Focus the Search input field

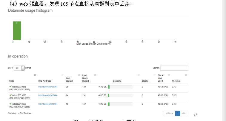(x=174, y=68)
